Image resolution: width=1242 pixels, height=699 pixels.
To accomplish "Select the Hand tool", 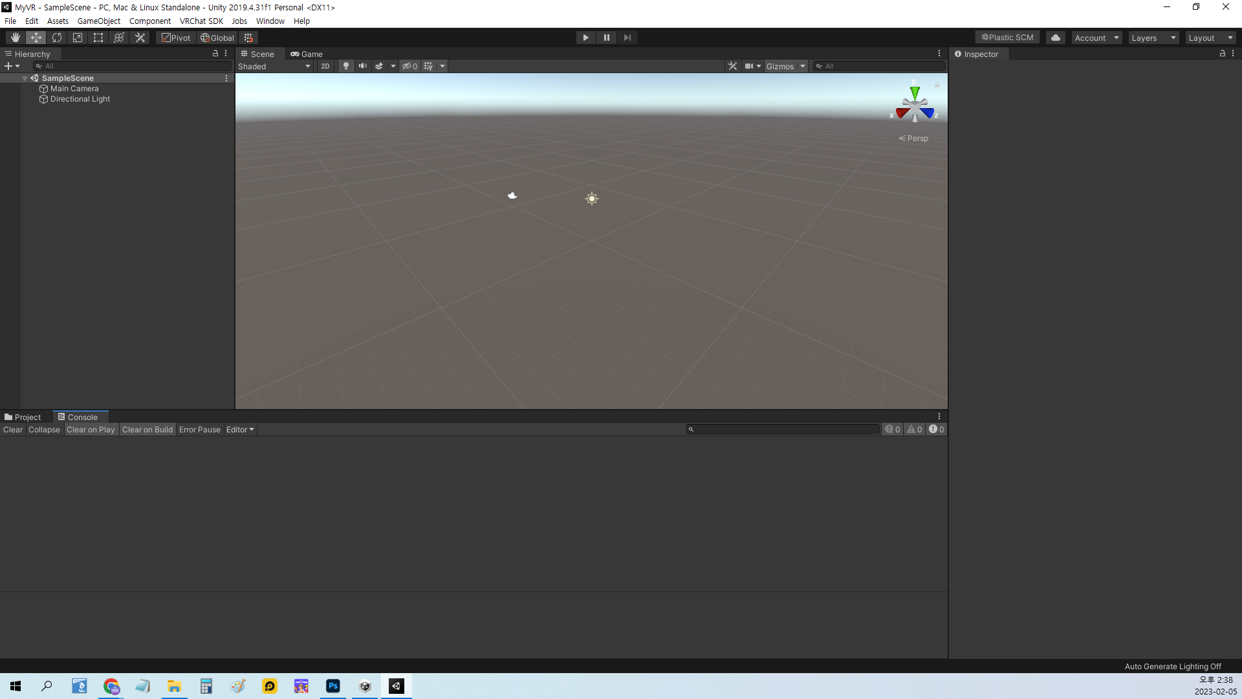I will tap(16, 38).
